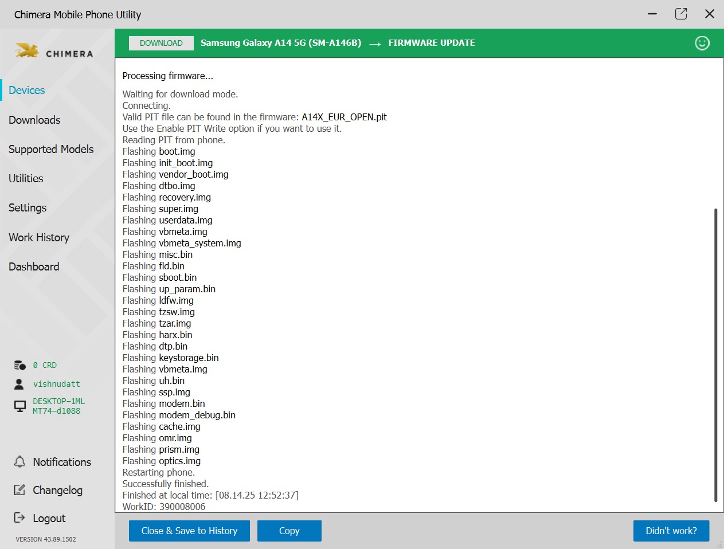Click the Flashing init_boot.img line

tap(168, 163)
